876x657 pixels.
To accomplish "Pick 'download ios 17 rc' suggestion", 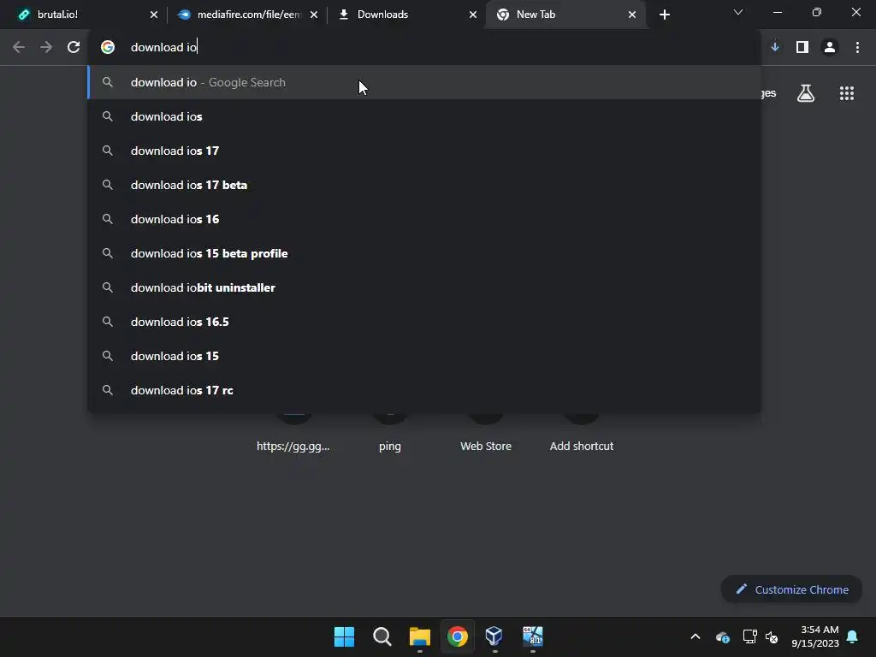I will (x=424, y=390).
